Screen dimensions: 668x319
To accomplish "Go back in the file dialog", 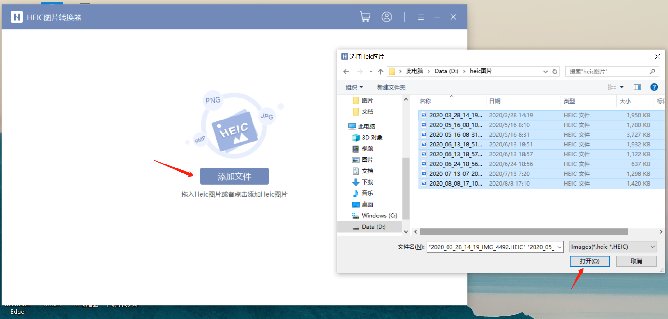I will tap(346, 72).
